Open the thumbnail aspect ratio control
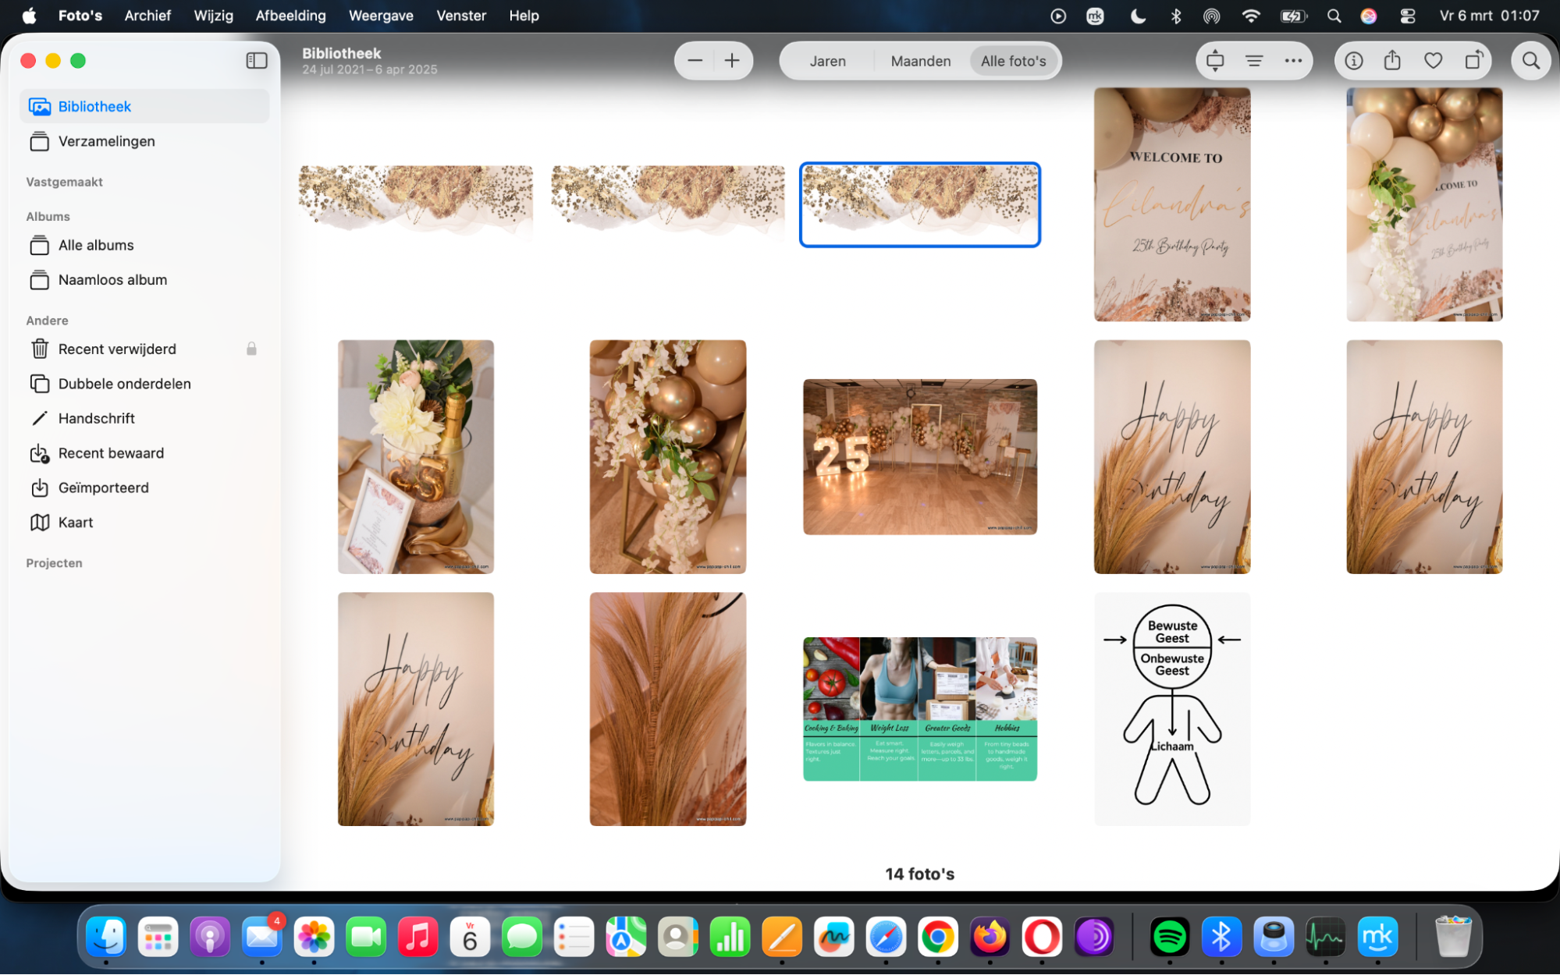The image size is (1560, 975). (x=1214, y=60)
